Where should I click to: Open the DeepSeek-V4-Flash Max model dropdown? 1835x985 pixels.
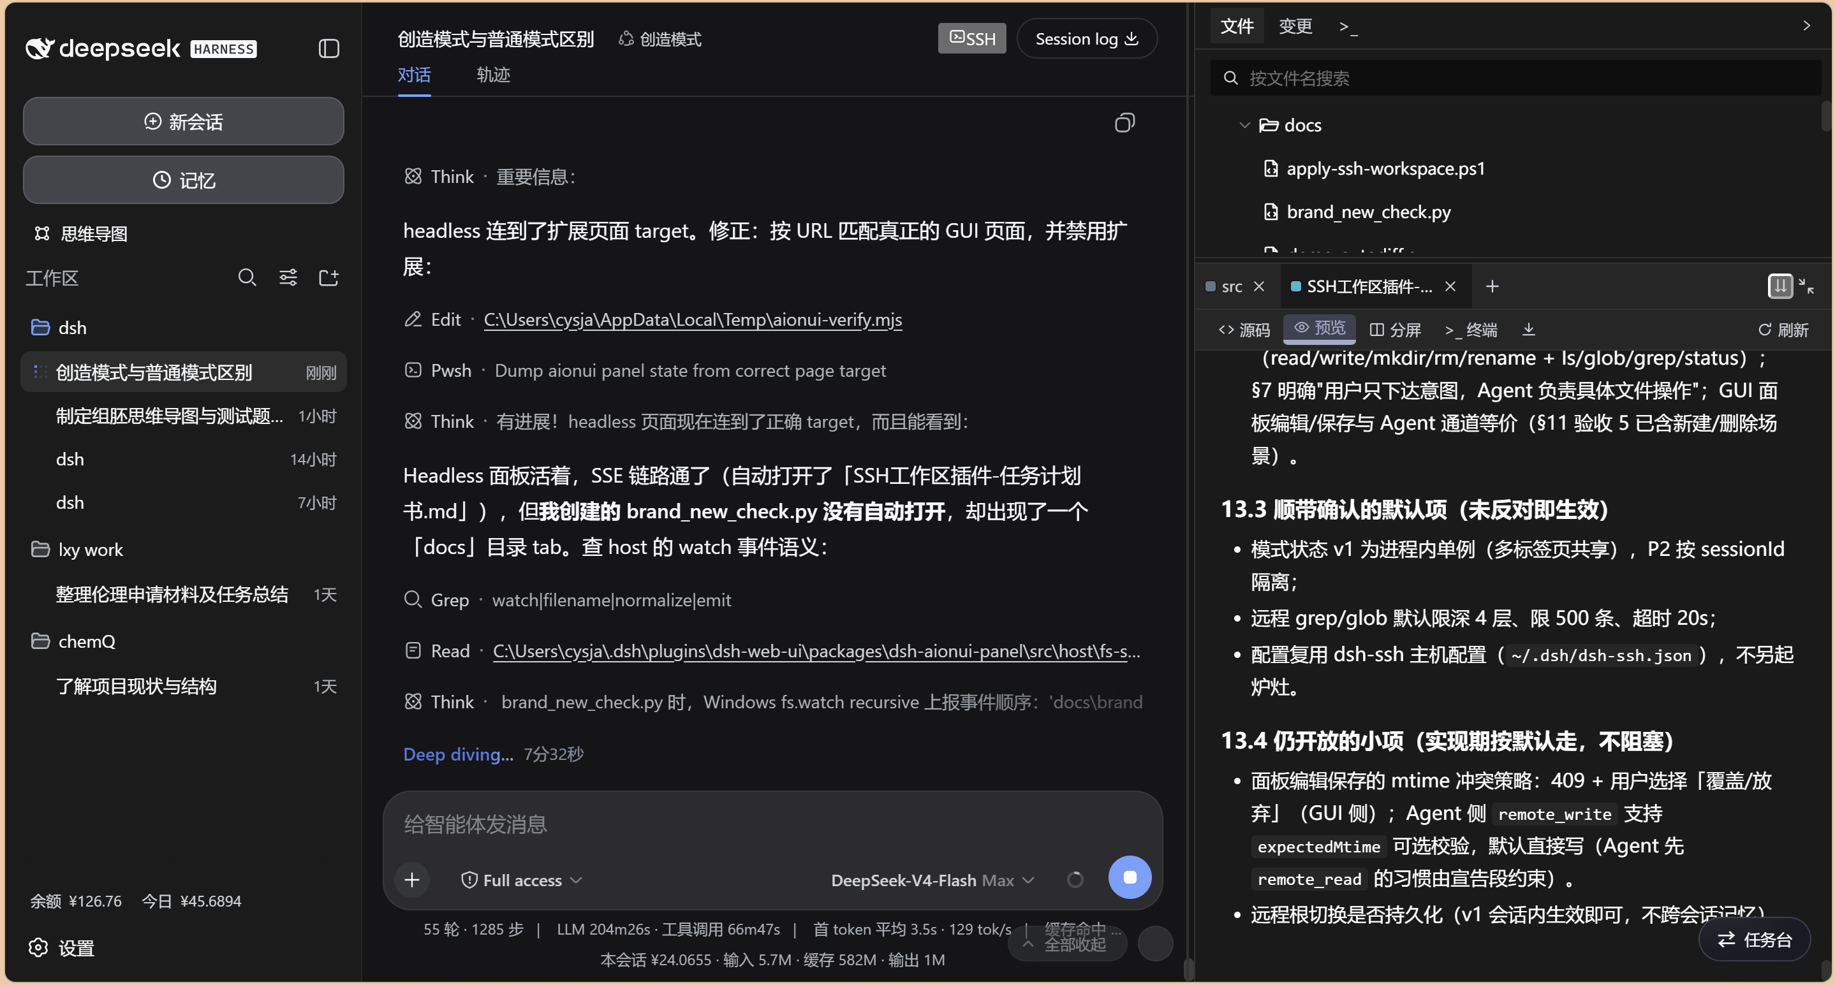click(932, 880)
